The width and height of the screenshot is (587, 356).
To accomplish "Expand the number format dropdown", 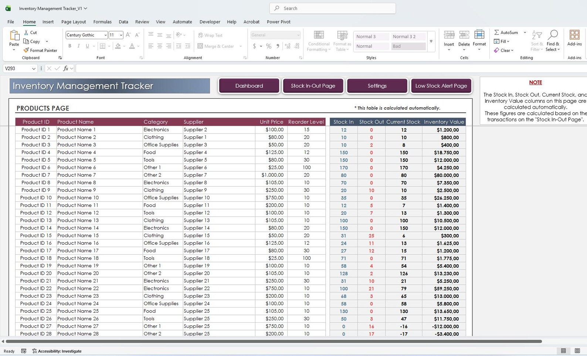I will point(298,35).
